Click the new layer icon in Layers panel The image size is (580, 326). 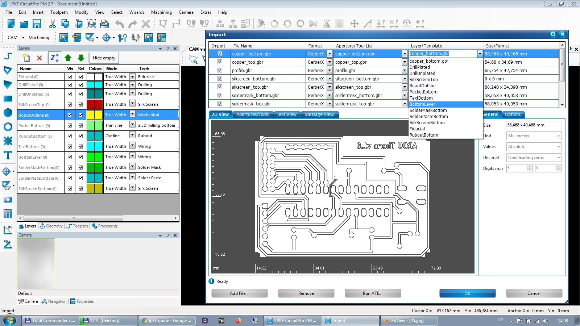pos(26,58)
